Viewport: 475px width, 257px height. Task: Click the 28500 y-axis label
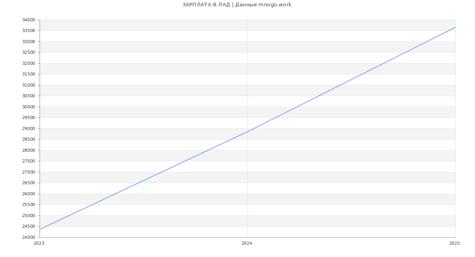[x=28, y=140]
